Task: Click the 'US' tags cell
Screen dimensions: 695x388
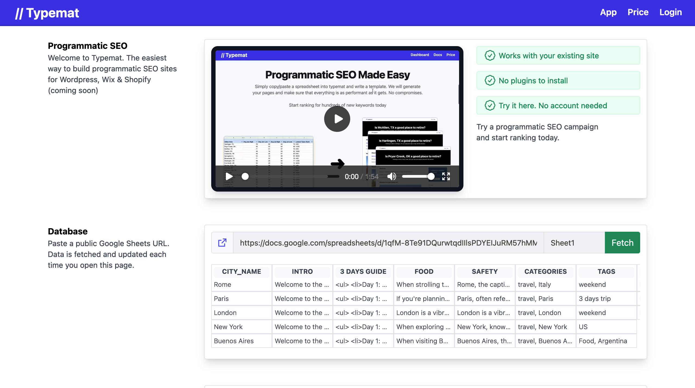Action: pyautogui.click(x=606, y=327)
